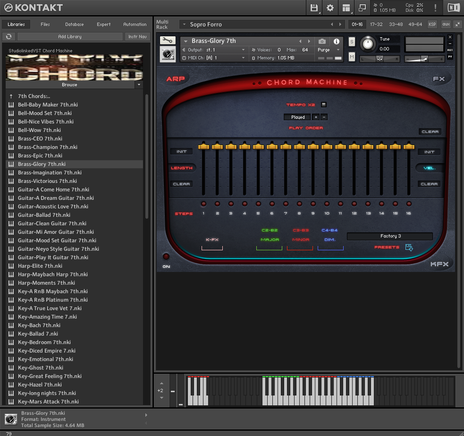
Task: Expand the info pane arrow beside Brass-Glory 7th.nki
Action: point(146,415)
